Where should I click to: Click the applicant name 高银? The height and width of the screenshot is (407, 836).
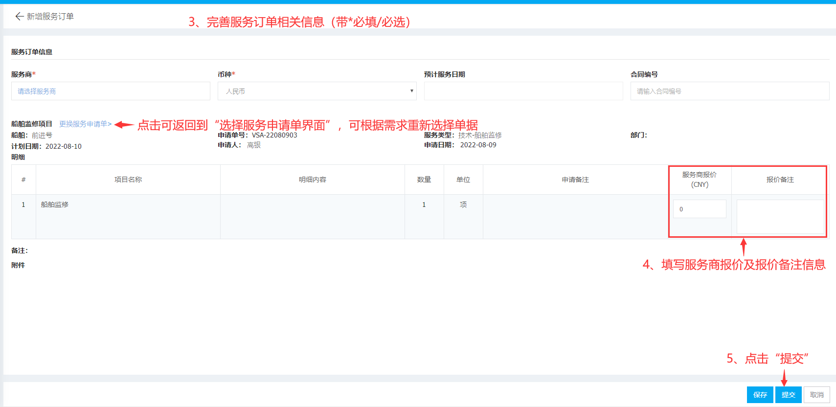(x=254, y=145)
